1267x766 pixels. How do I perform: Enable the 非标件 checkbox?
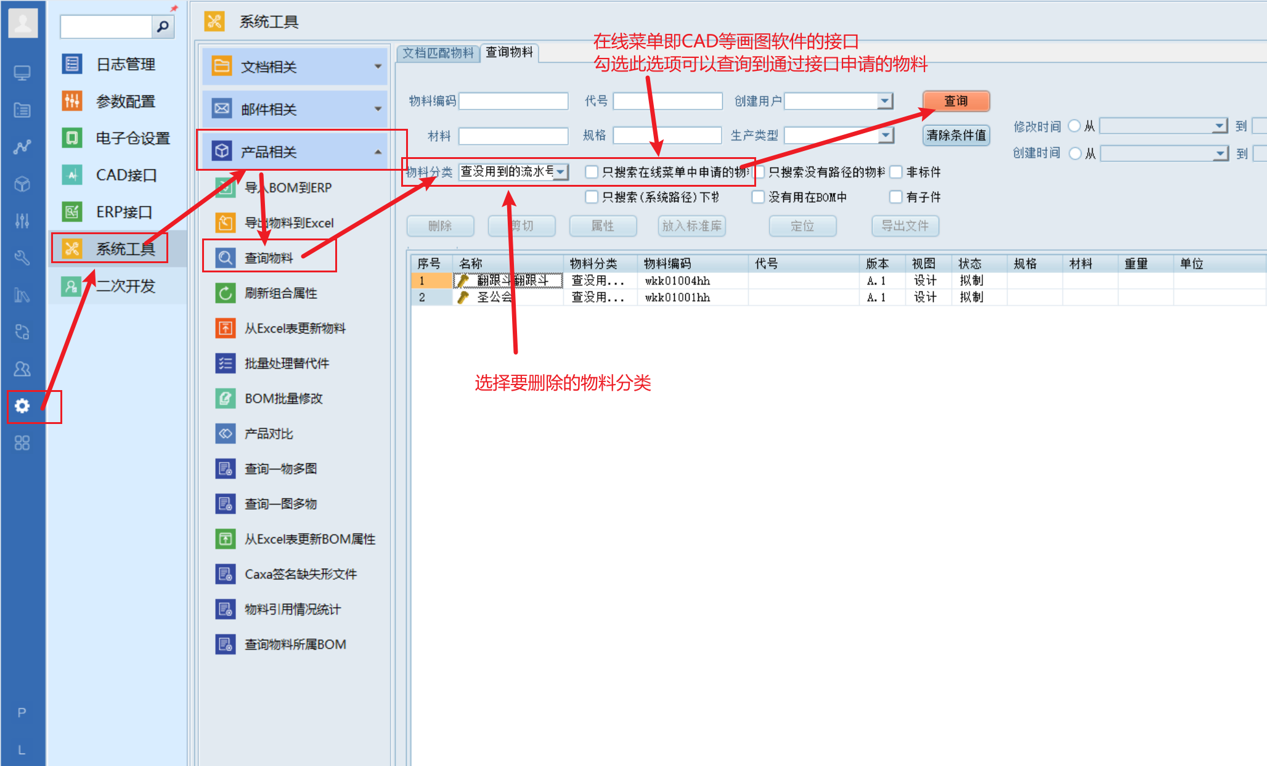pyautogui.click(x=896, y=172)
